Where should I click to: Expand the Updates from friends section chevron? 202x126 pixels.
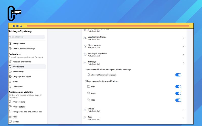184,38
